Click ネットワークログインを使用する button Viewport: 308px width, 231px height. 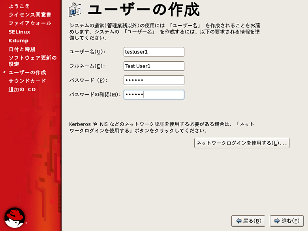point(242,143)
